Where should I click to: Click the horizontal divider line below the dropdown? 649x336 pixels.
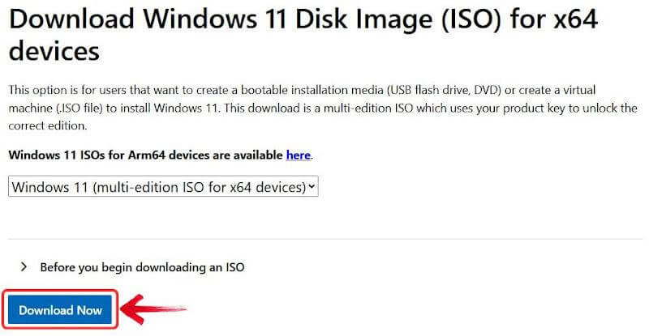click(x=324, y=239)
